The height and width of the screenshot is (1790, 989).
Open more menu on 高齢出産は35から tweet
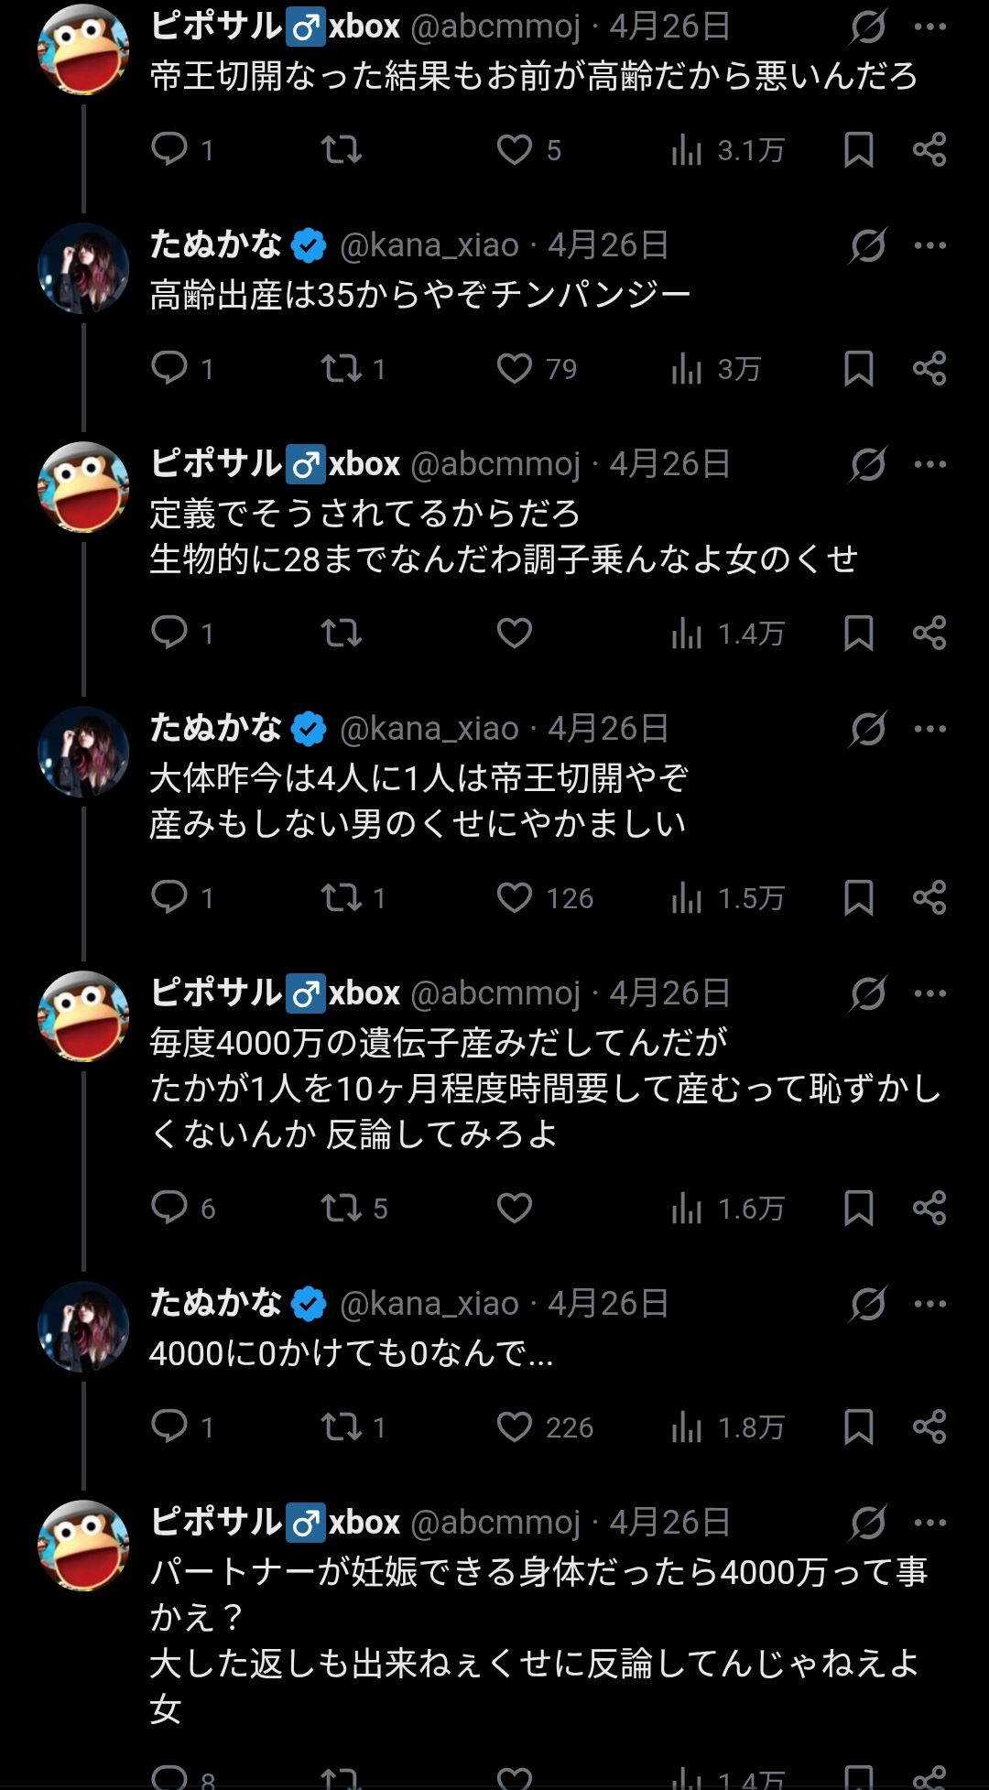click(930, 245)
